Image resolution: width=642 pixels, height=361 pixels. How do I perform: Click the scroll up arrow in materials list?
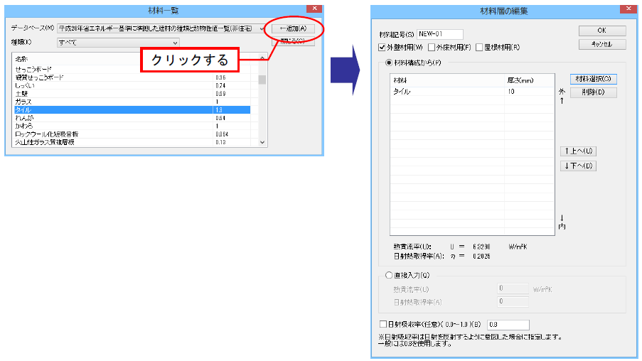[262, 58]
